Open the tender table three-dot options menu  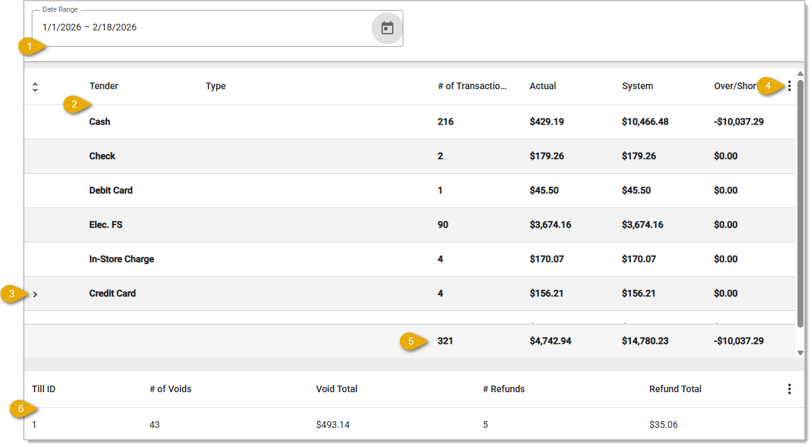pyautogui.click(x=789, y=86)
